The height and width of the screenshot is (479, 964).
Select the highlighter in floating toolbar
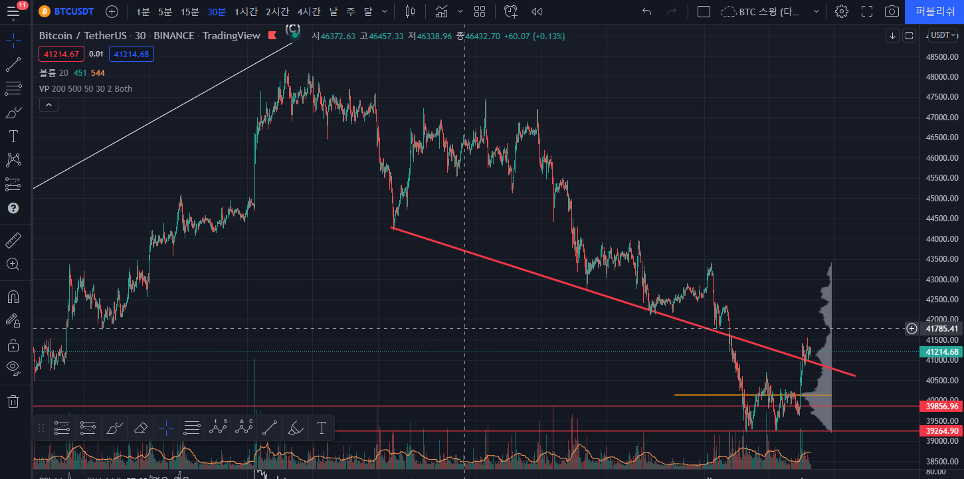click(x=296, y=429)
